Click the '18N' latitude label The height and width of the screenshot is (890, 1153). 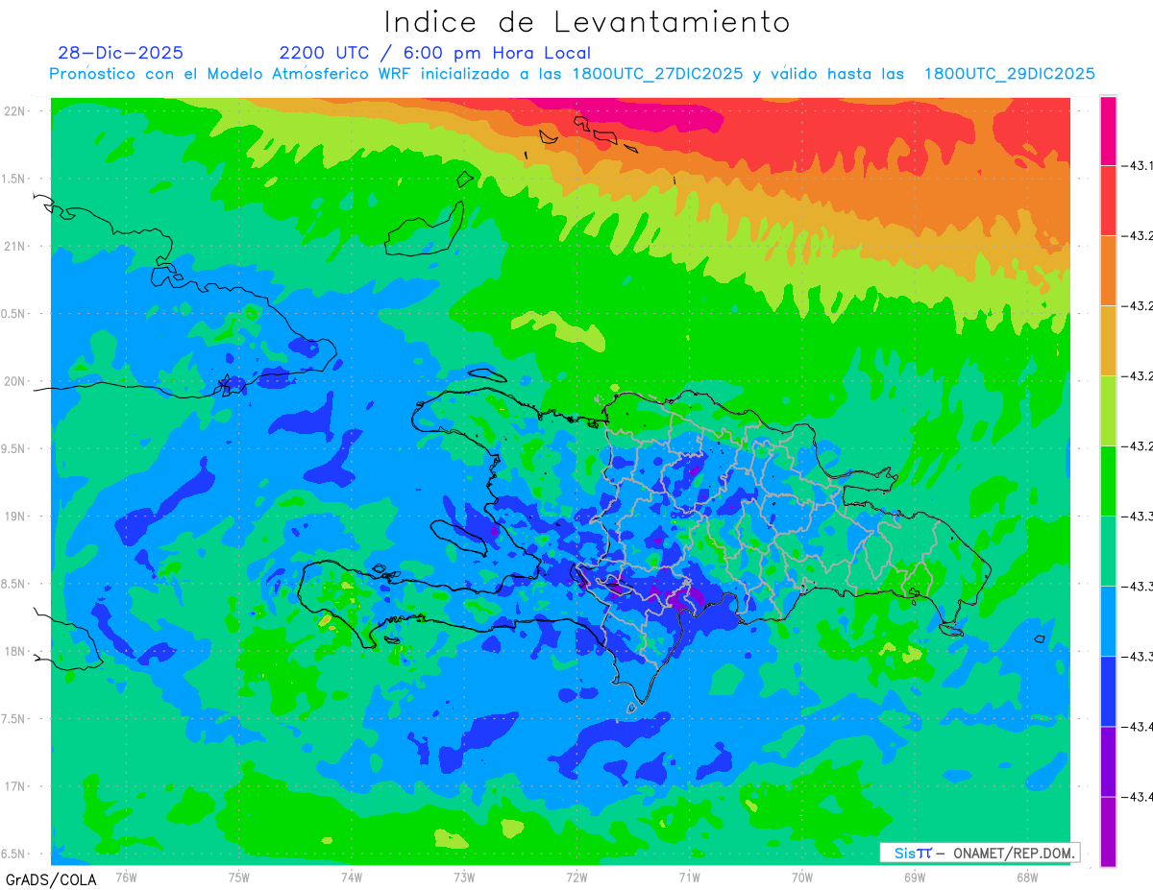coord(14,651)
